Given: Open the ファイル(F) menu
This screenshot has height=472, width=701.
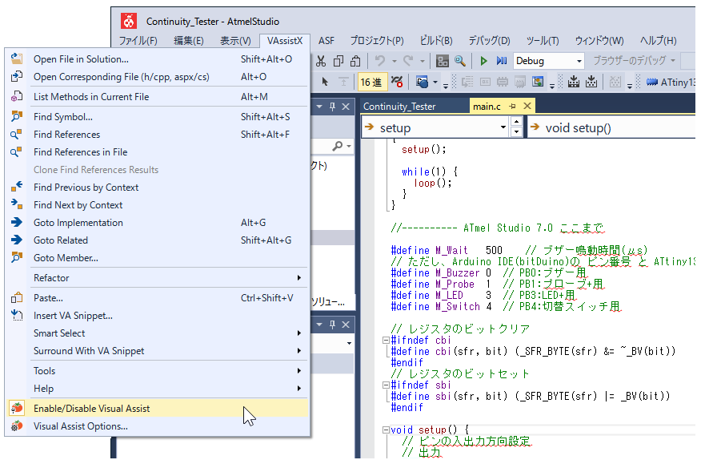Looking at the screenshot, I should coord(138,41).
